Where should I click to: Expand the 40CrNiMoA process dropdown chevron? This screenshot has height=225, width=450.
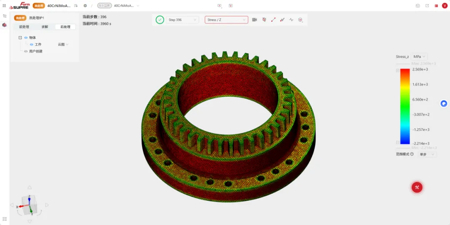pyautogui.click(x=138, y=6)
